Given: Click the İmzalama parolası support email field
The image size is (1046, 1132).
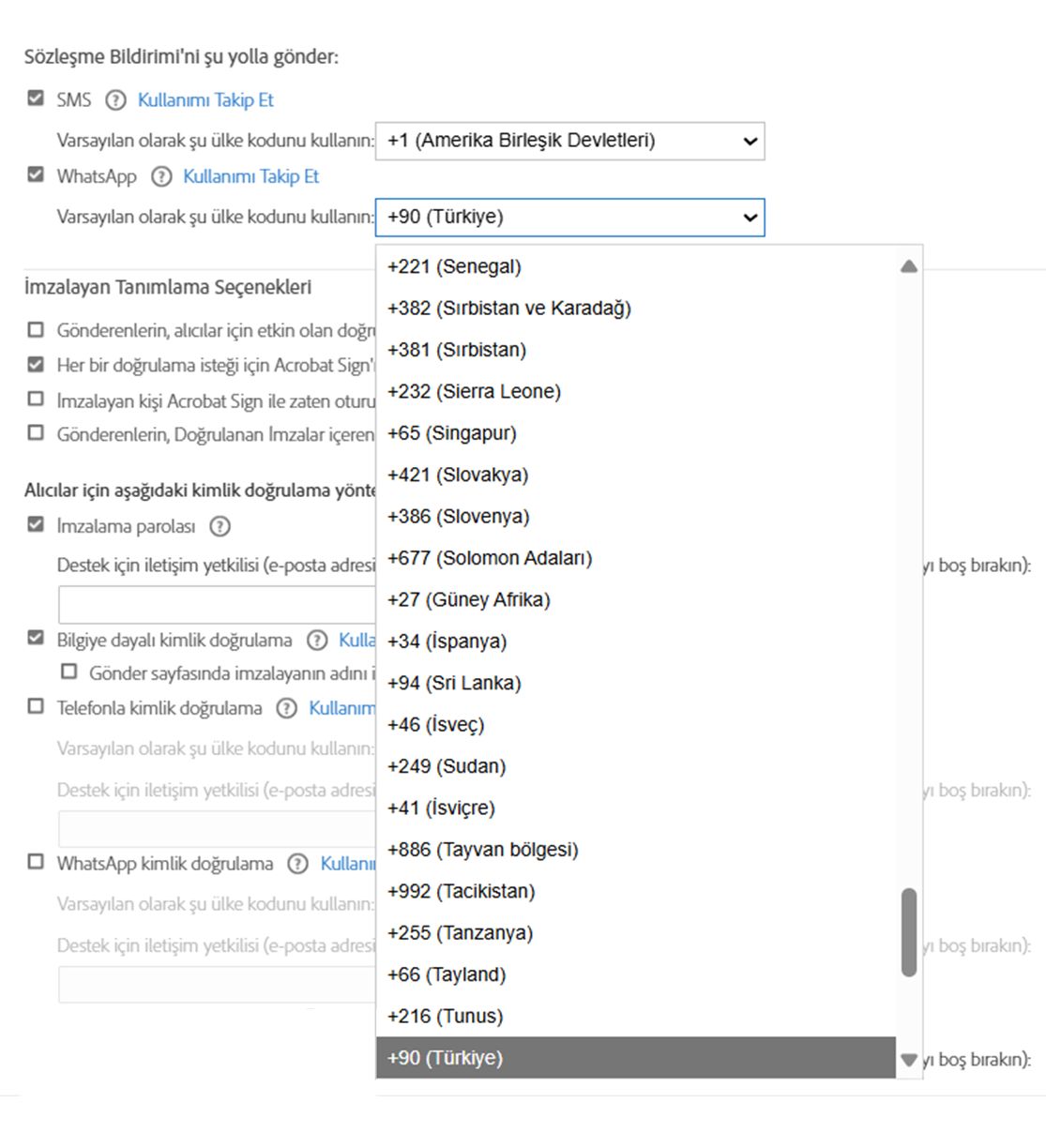Looking at the screenshot, I should point(218,605).
